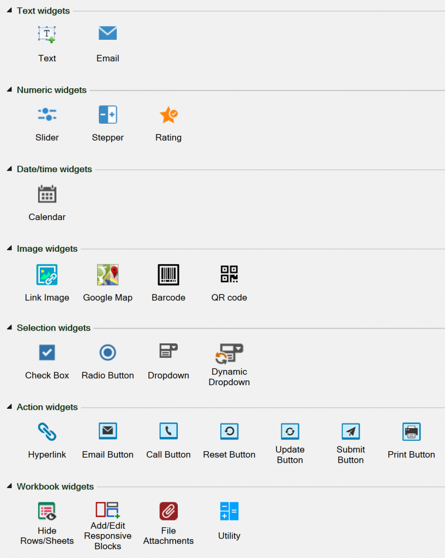Add a Rating widget

tap(168, 114)
